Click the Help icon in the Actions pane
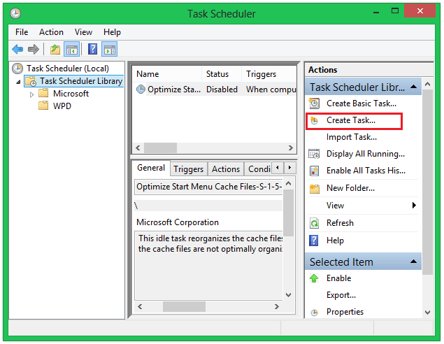This screenshot has height=344, width=444. click(314, 241)
